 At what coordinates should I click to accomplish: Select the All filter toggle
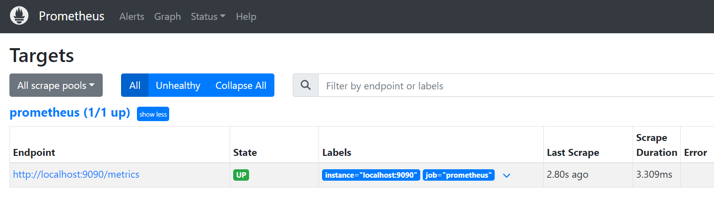coord(135,85)
